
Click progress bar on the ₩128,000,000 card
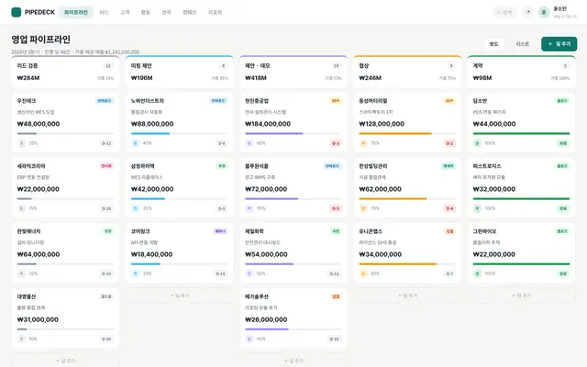click(407, 133)
